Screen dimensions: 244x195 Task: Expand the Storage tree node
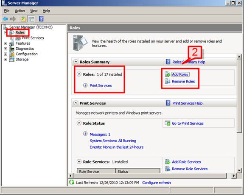(6, 59)
